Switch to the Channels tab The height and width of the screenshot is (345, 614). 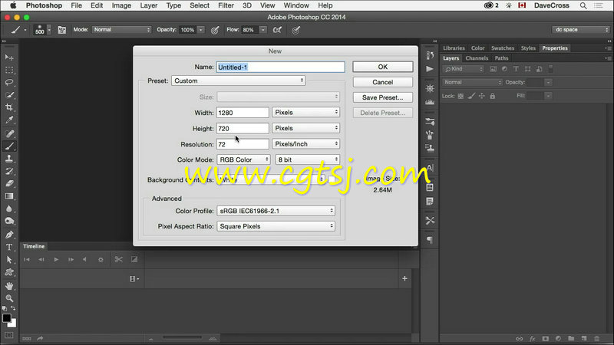(477, 58)
